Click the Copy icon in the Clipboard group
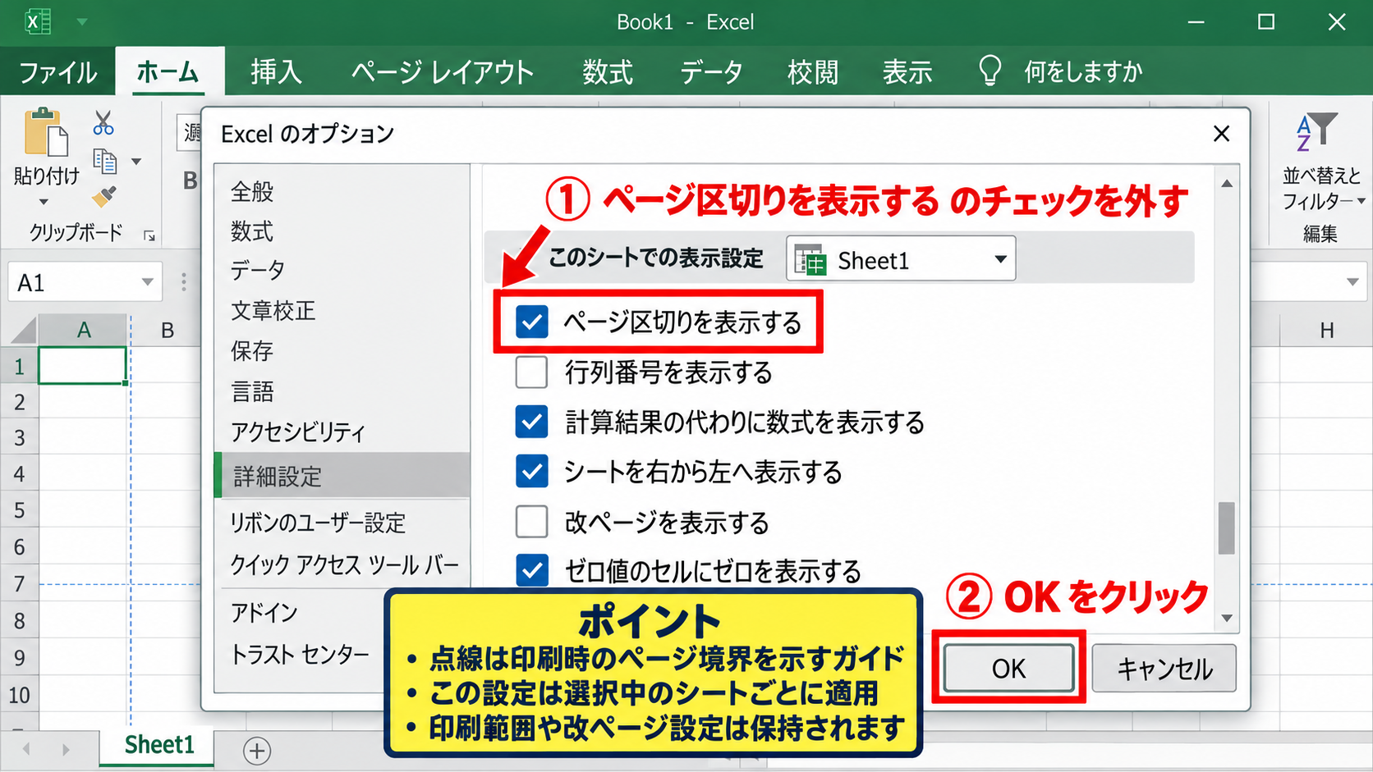Screen dimensions: 1373x772 [104, 161]
